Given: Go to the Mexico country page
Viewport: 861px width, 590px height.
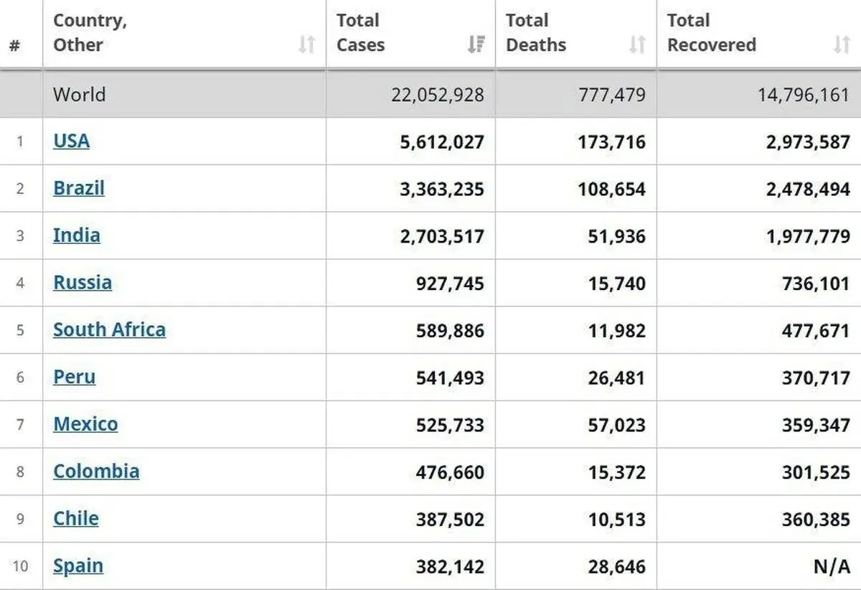Looking at the screenshot, I should [x=85, y=424].
